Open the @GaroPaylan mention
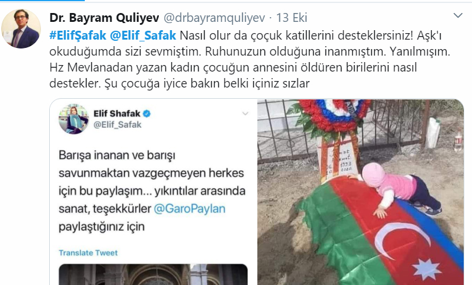 (x=190, y=208)
